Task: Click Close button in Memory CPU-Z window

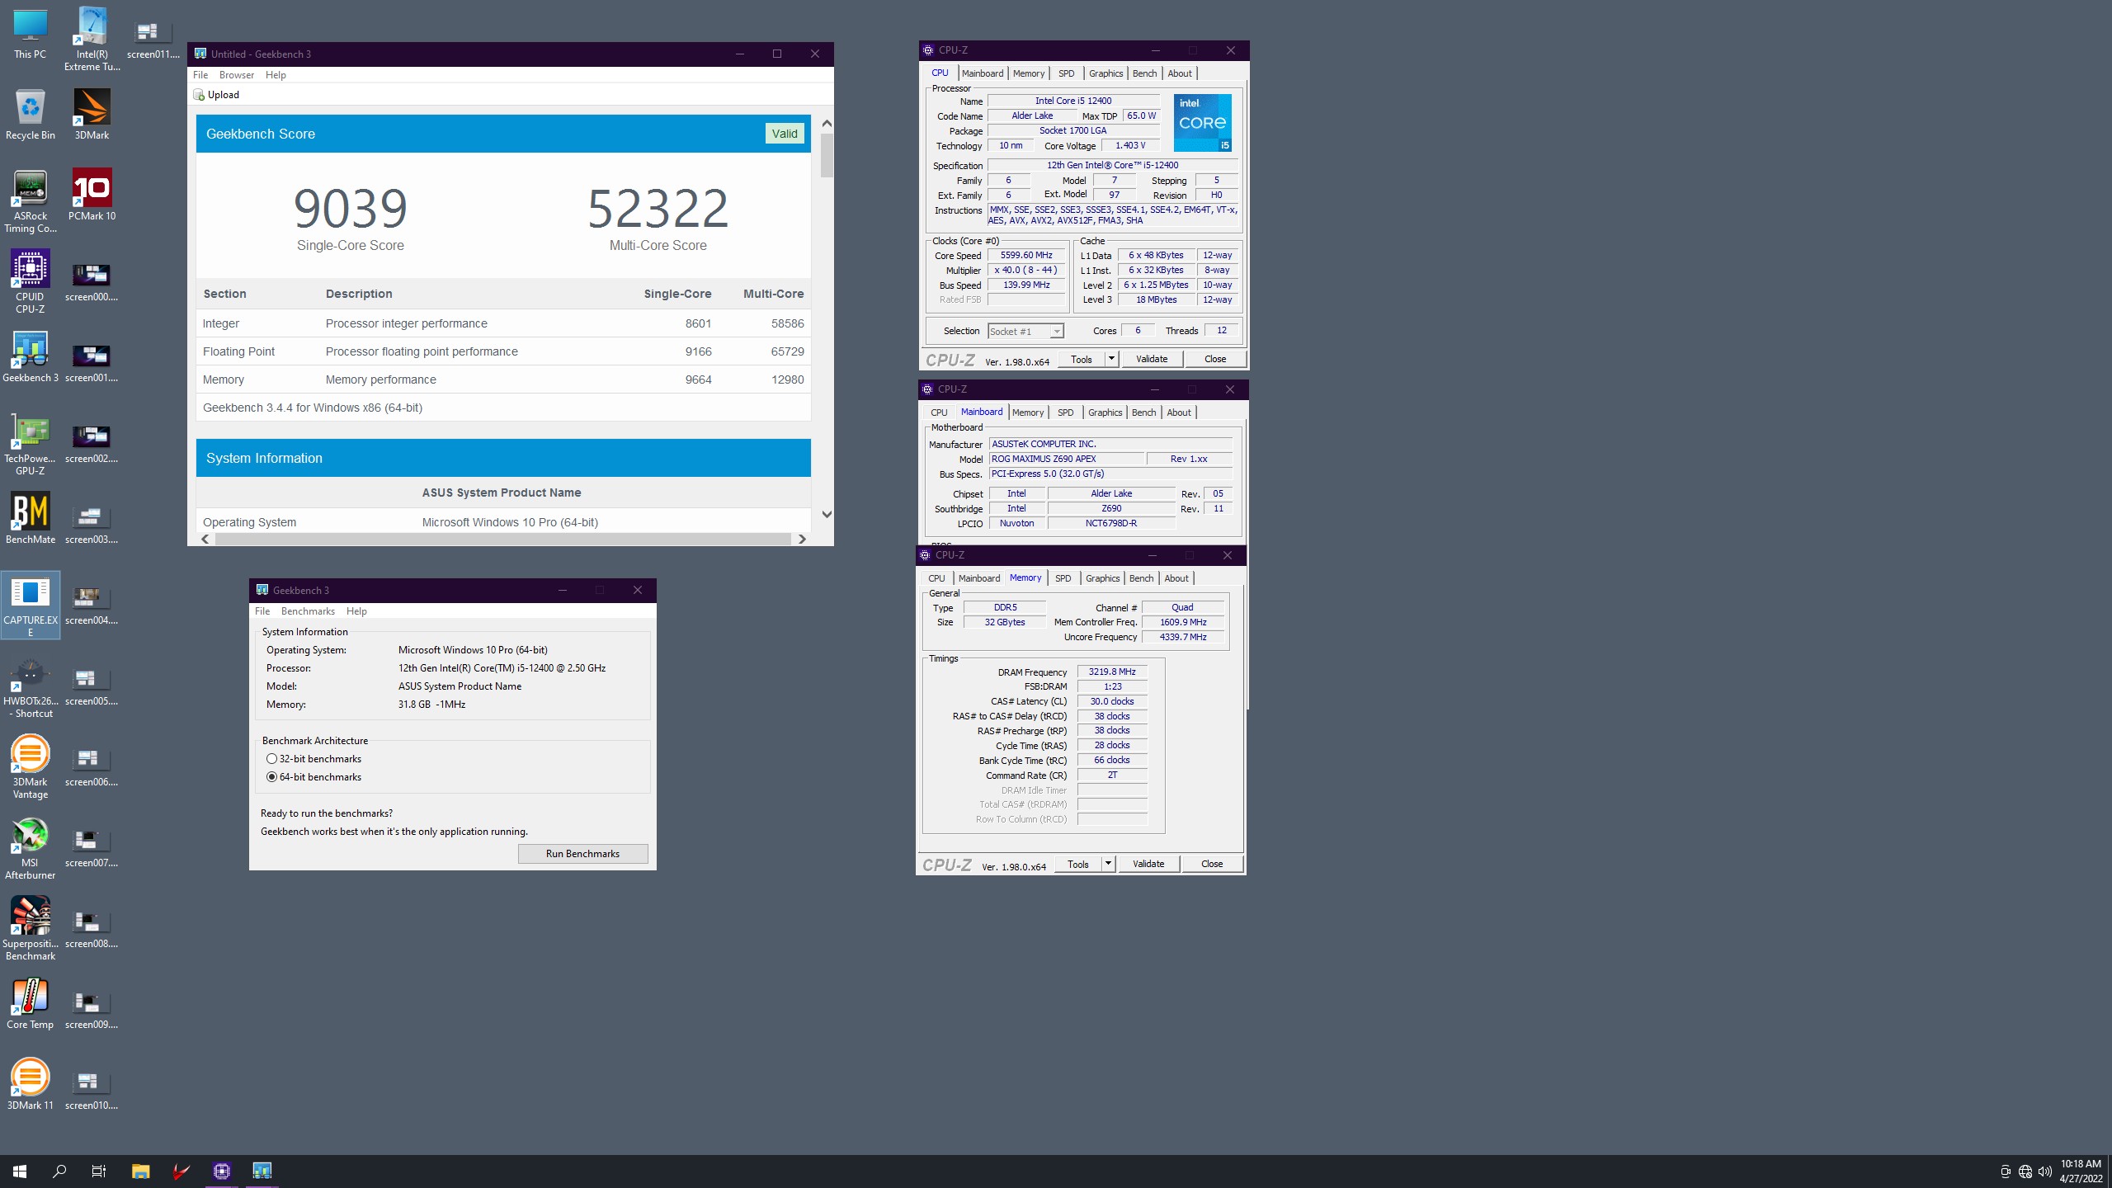Action: point(1212,864)
